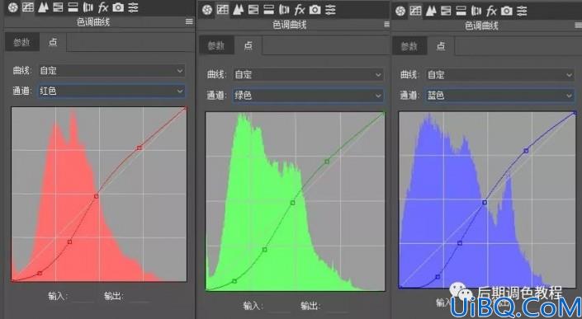Open Camera Calibration icon in red-channel panel
582x319 pixels.
coord(118,7)
